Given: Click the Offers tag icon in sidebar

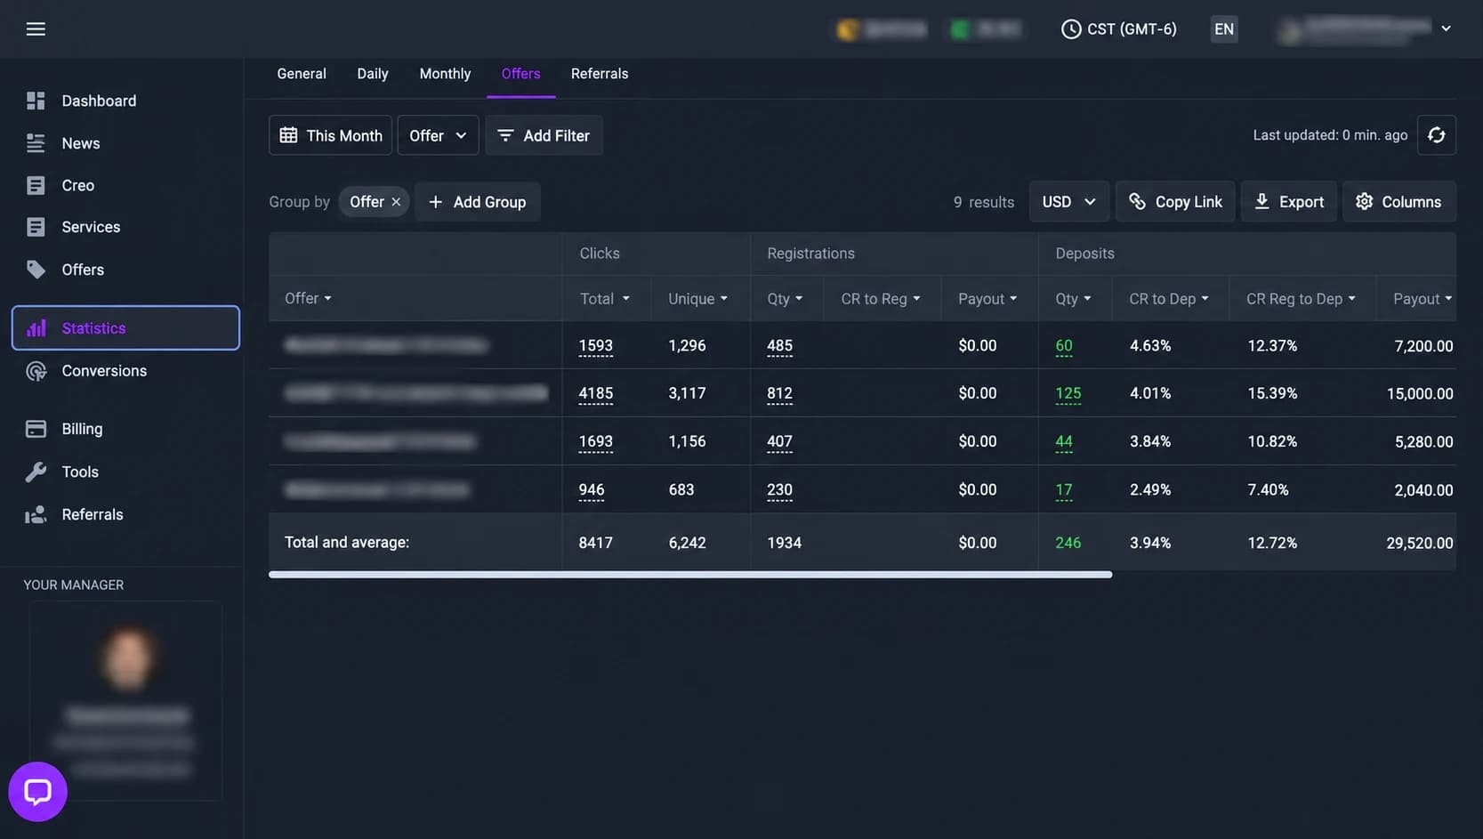Looking at the screenshot, I should coord(36,270).
